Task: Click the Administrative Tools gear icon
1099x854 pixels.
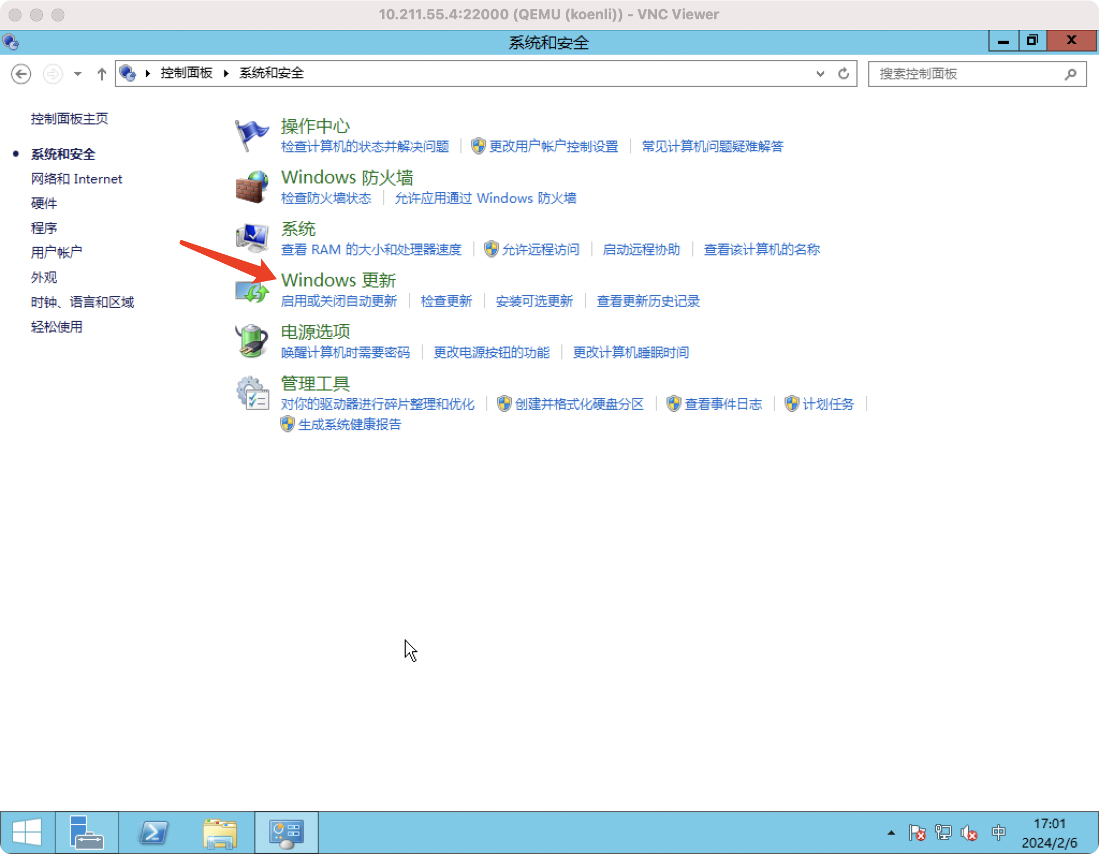Action: pos(251,393)
